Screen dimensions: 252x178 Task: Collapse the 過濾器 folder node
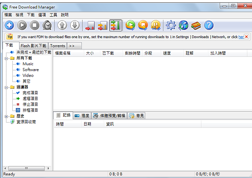tap(6, 87)
